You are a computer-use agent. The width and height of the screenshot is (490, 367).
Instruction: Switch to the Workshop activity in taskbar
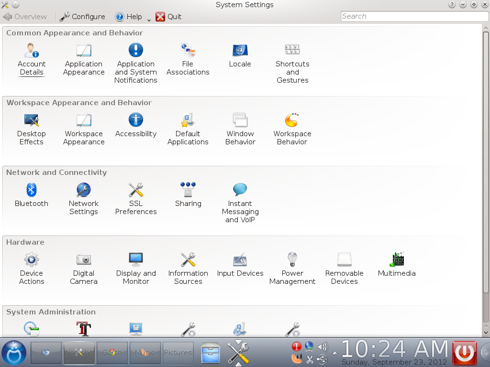(79, 352)
